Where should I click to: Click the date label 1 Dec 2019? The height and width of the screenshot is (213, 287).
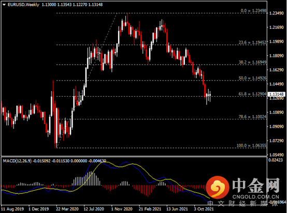click(x=39, y=209)
